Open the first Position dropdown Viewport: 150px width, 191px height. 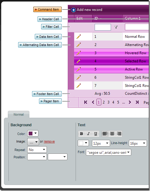(x=37, y=157)
